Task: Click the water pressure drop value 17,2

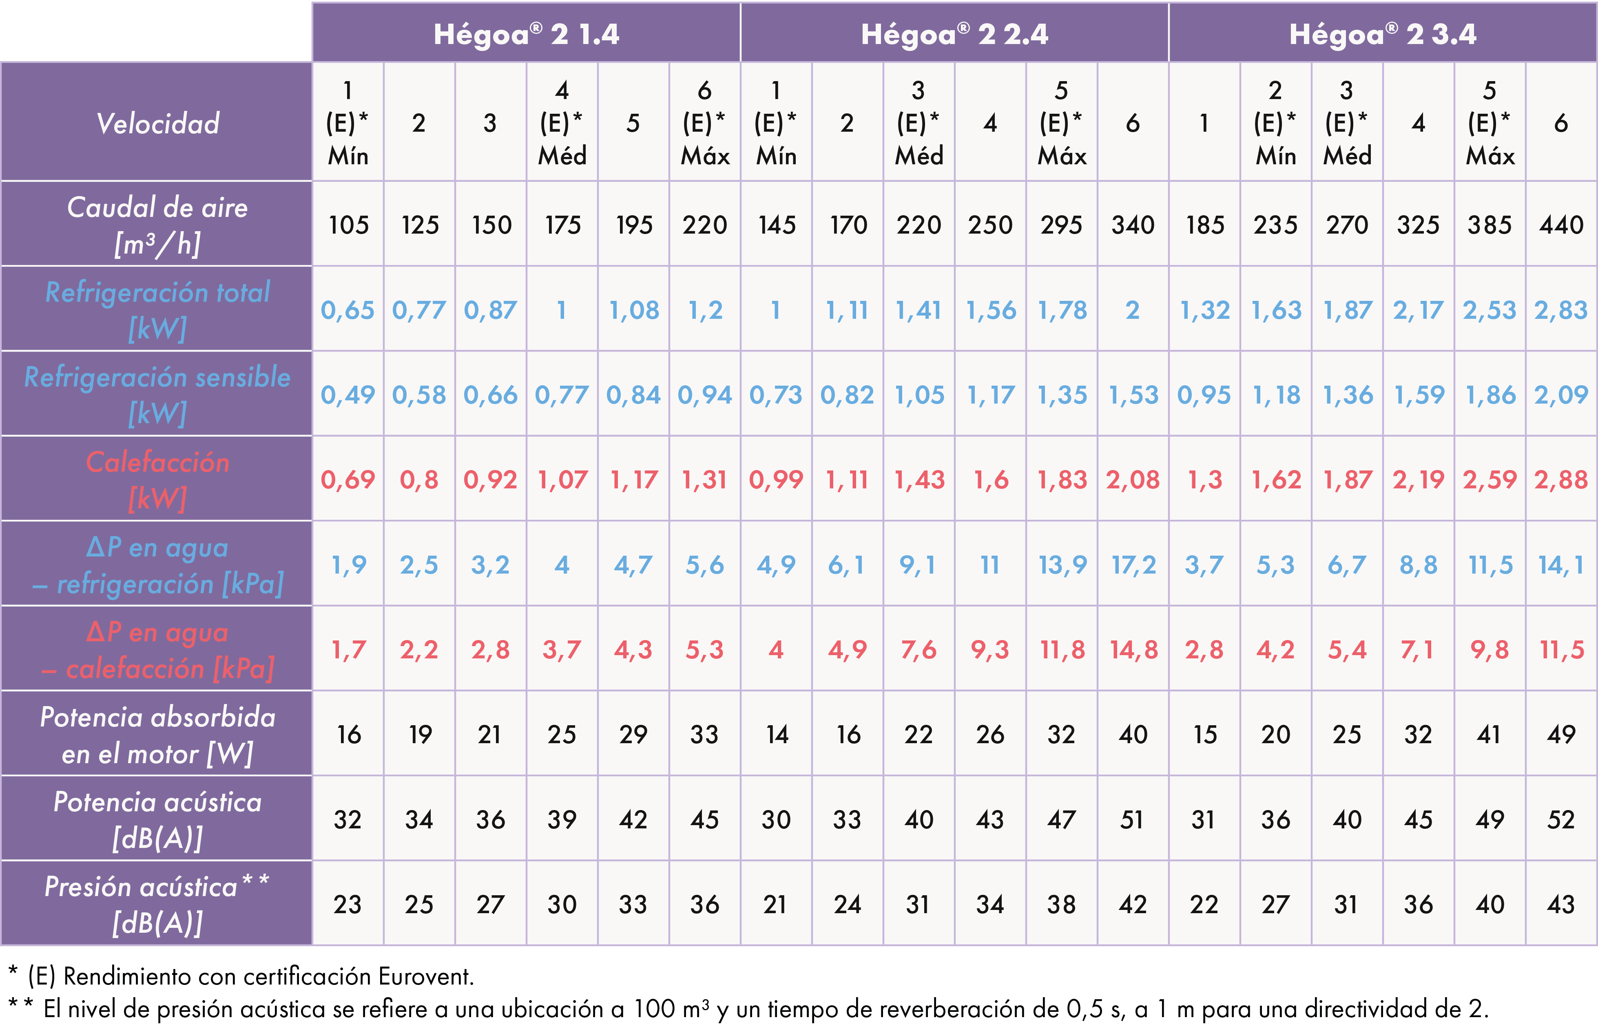Action: pos(1133,564)
